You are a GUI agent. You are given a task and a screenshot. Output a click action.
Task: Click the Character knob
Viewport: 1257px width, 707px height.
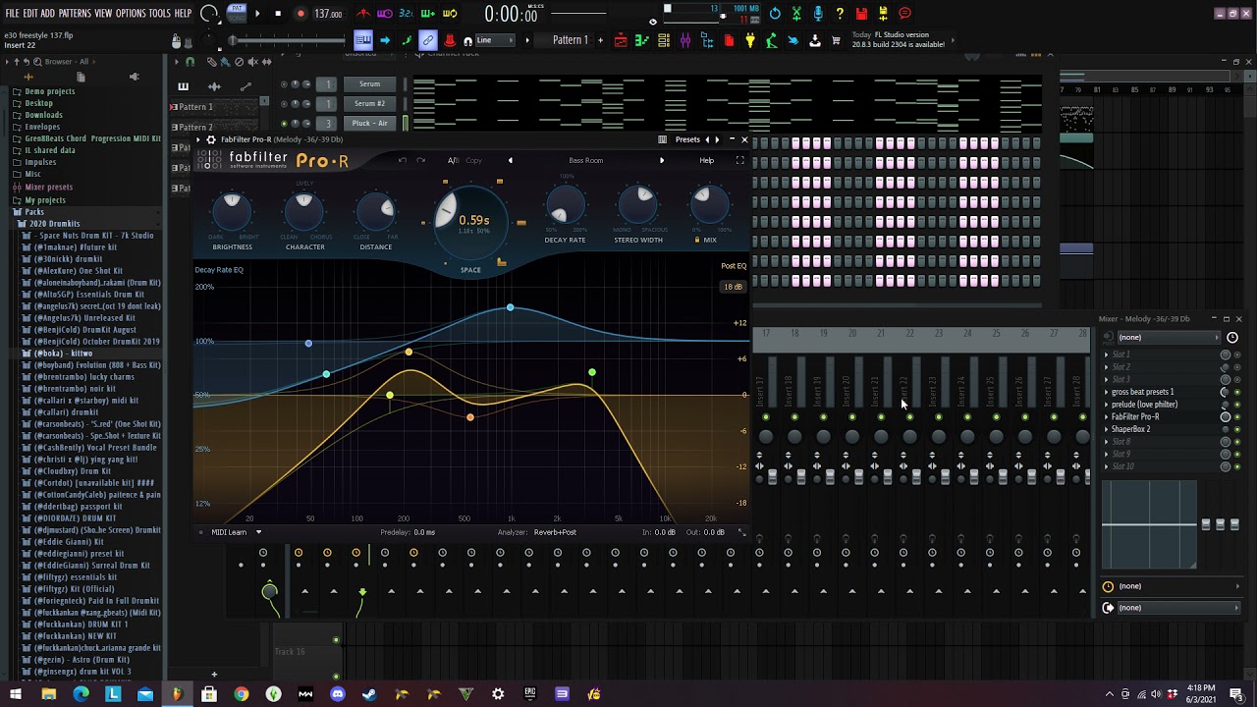[303, 210]
